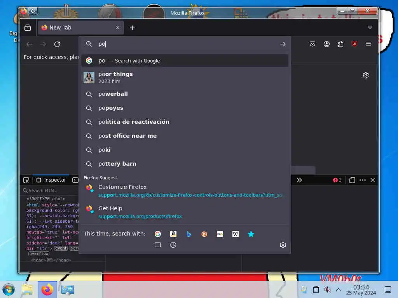398x298 pixels.
Task: Search this time with Bing icon
Action: coord(189,234)
